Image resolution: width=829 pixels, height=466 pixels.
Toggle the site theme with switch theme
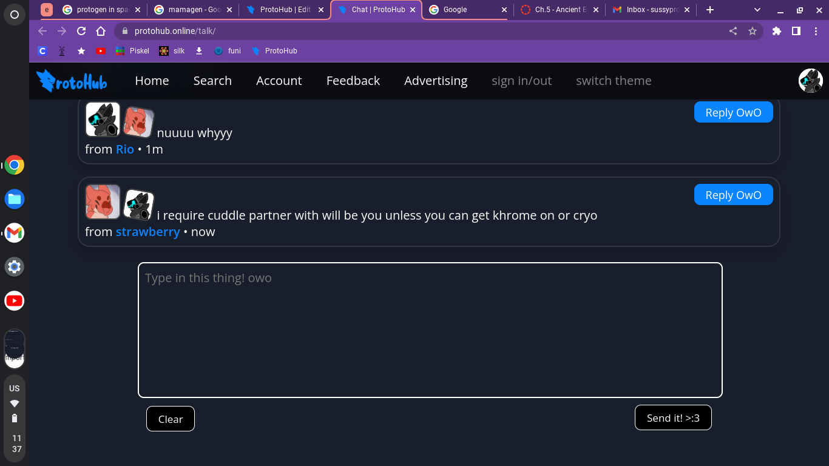point(614,81)
